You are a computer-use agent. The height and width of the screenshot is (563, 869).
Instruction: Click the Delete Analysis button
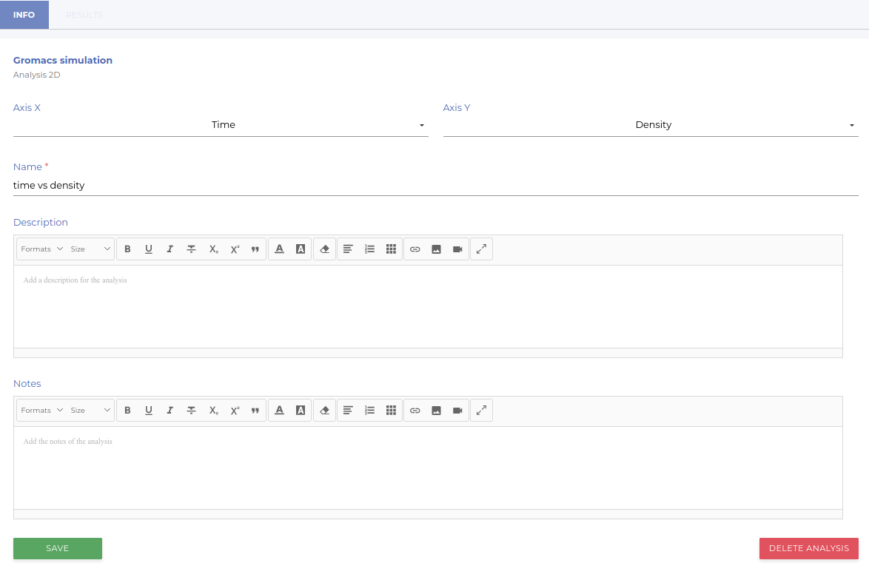pos(808,548)
